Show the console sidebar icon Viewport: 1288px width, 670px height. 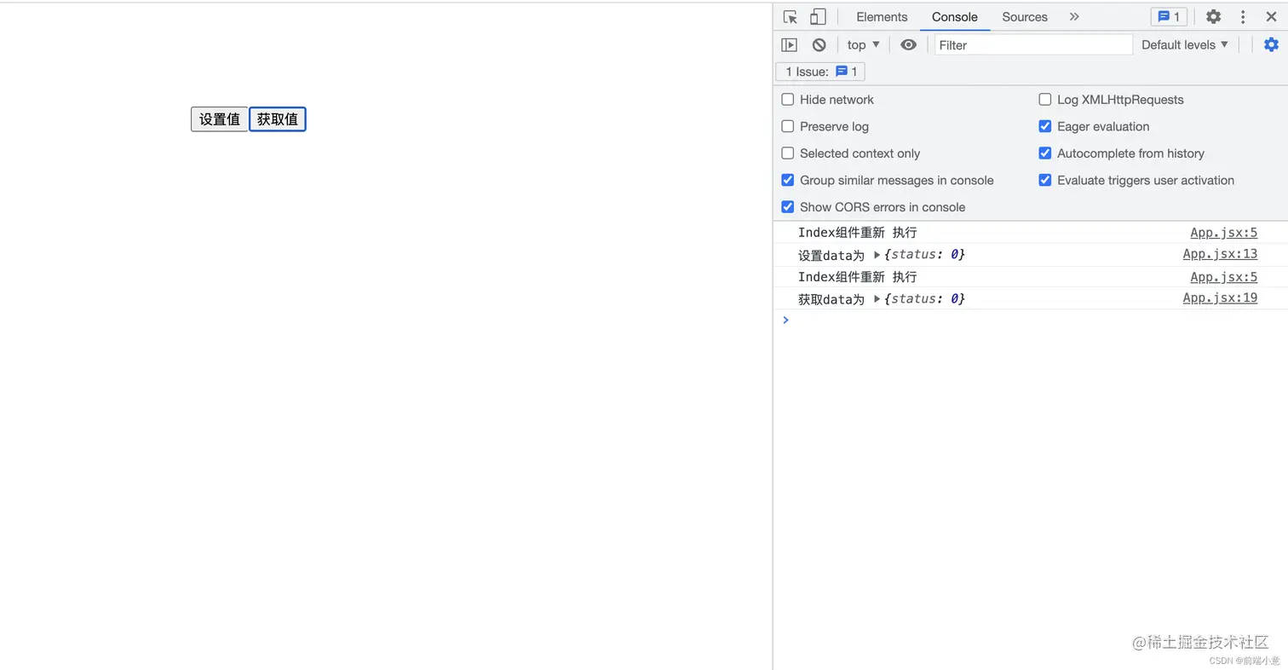pos(790,45)
